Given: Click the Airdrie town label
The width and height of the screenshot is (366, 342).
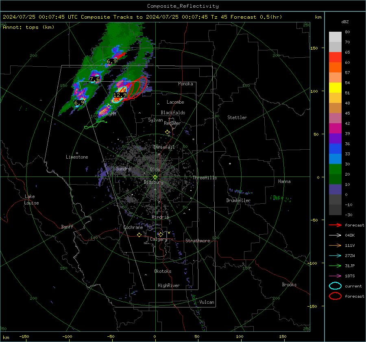Looking at the screenshot, I should [x=160, y=217].
